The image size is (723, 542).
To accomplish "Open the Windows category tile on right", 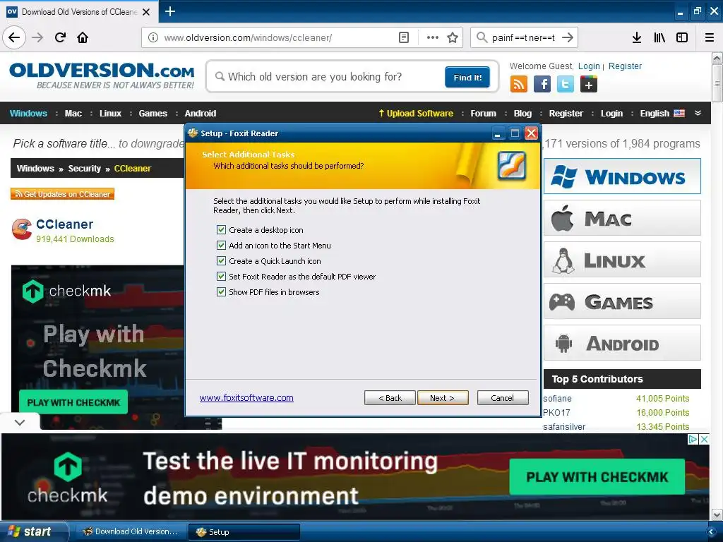I will coord(622,176).
